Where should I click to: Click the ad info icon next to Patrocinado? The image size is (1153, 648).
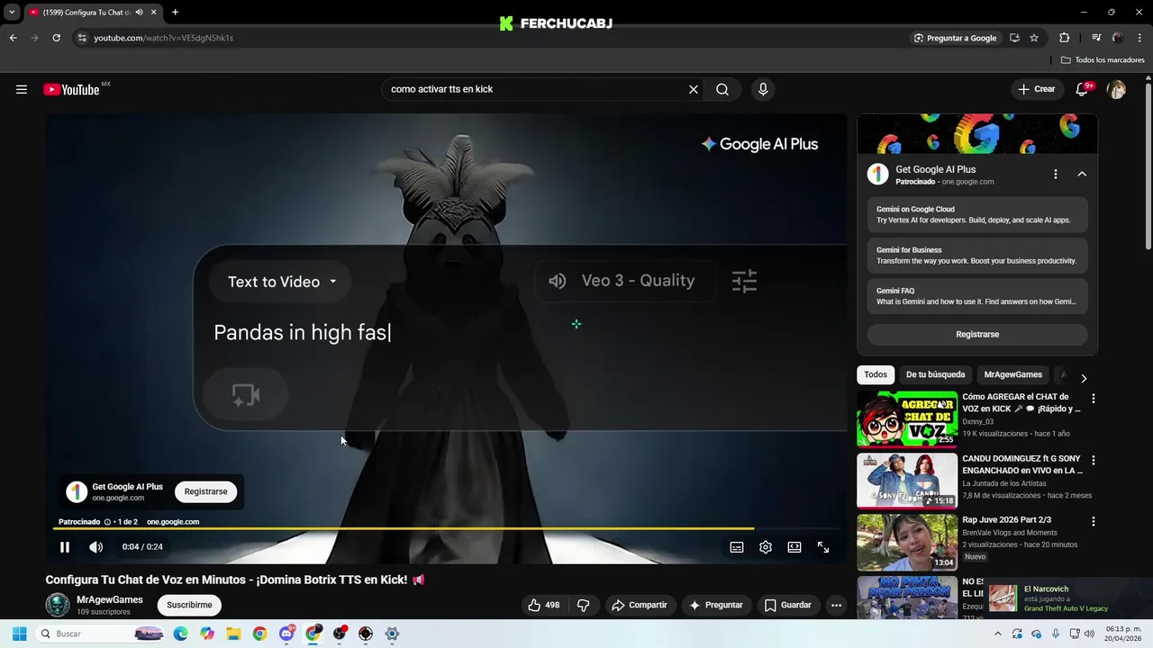pyautogui.click(x=107, y=522)
